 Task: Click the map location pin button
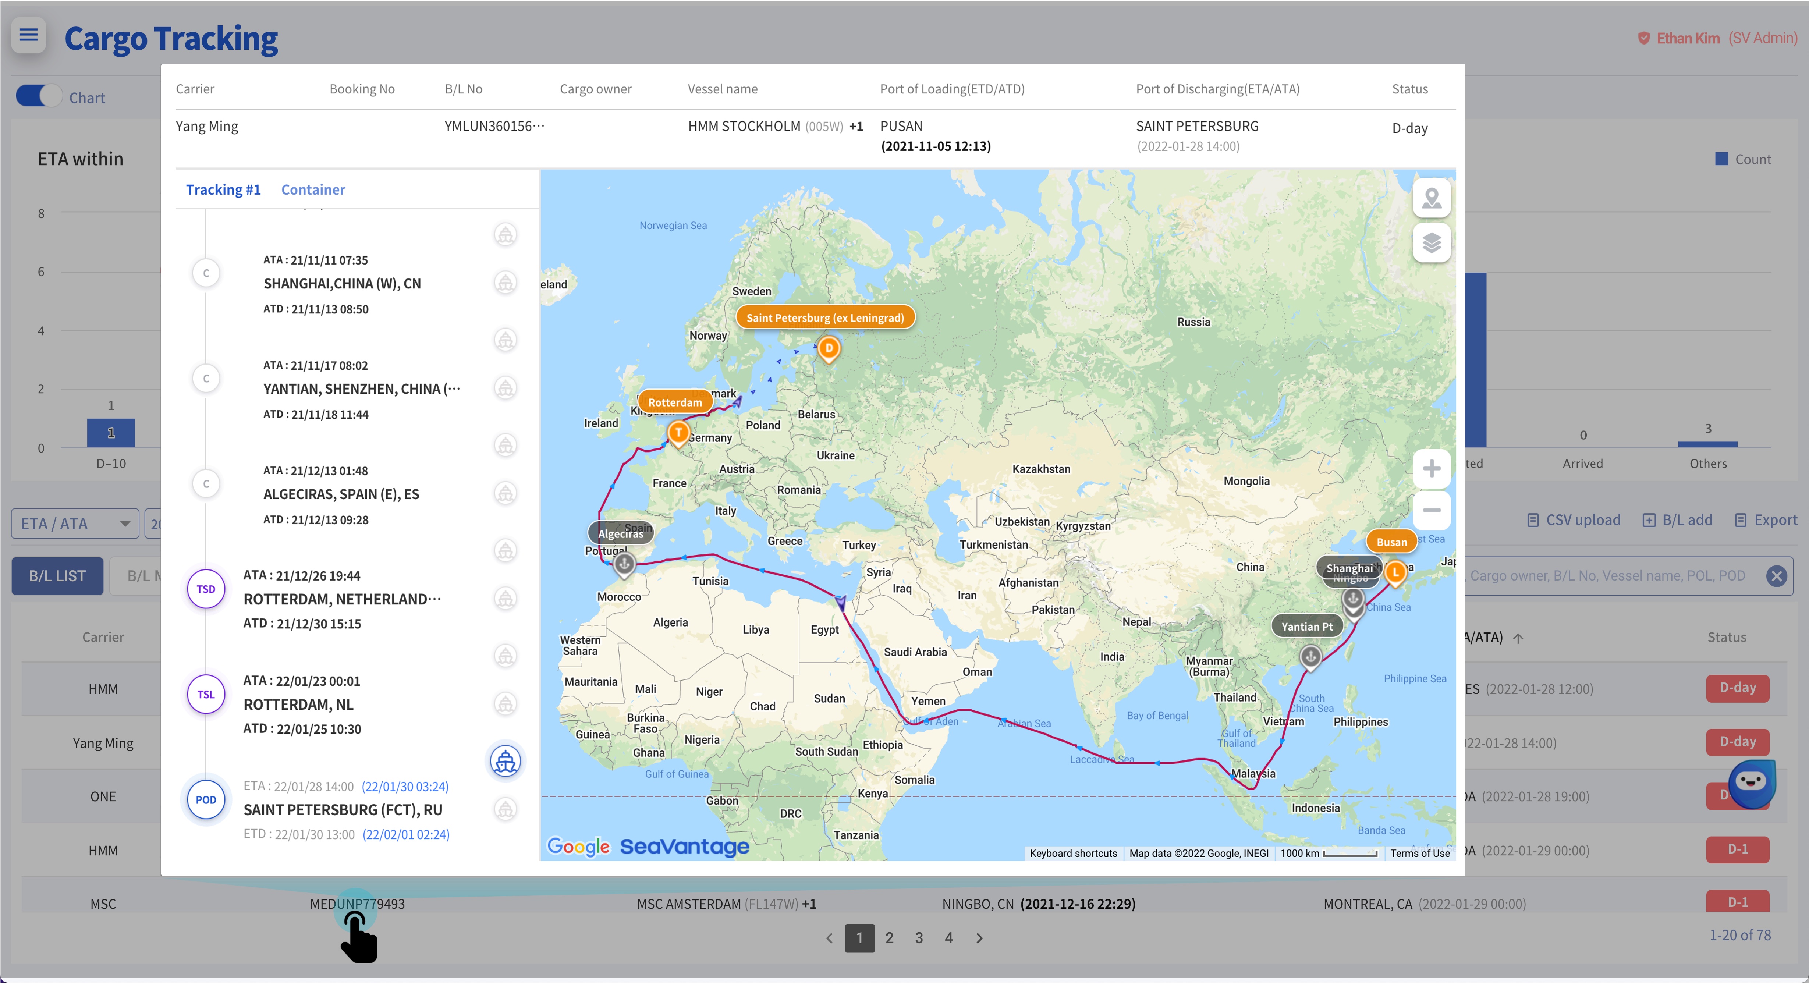click(1431, 199)
